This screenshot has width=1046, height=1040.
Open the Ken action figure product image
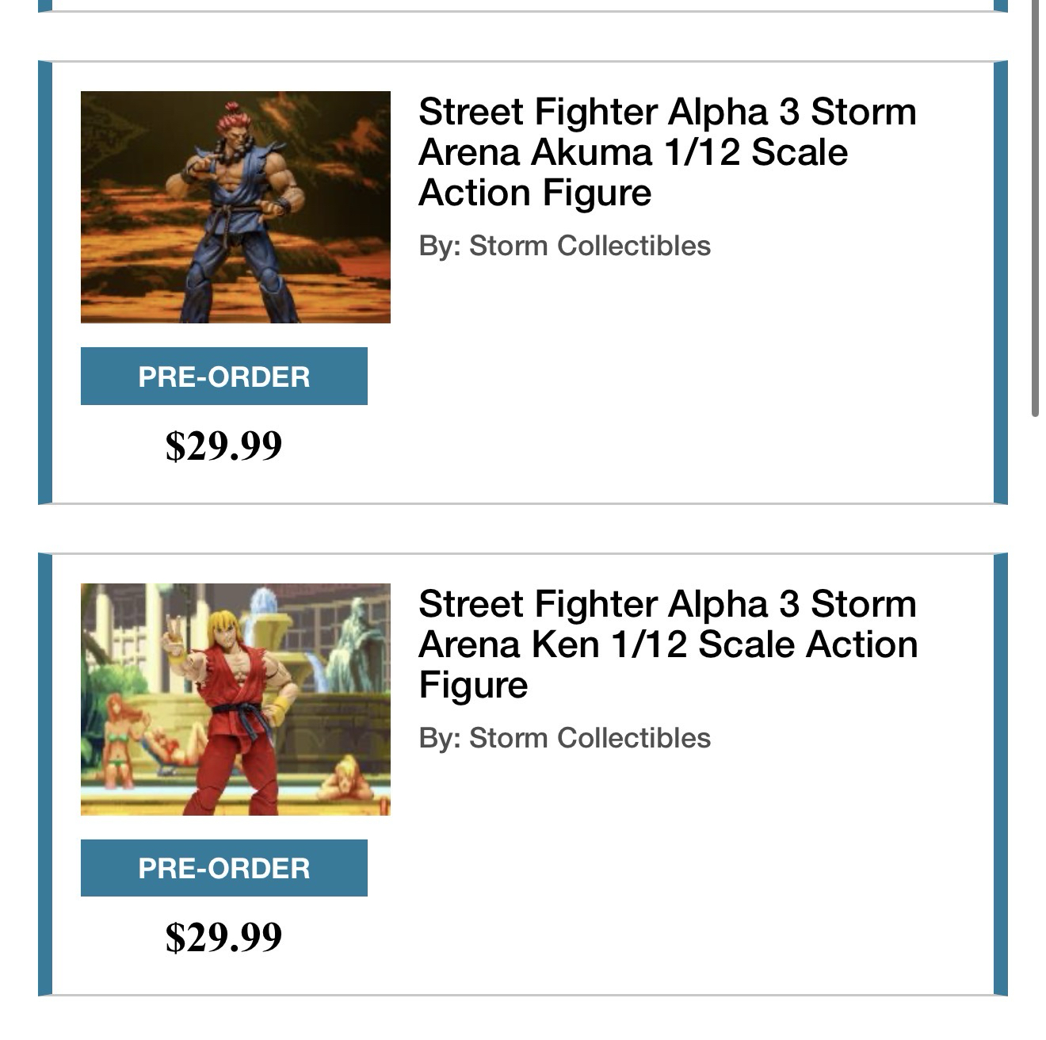[x=235, y=699]
